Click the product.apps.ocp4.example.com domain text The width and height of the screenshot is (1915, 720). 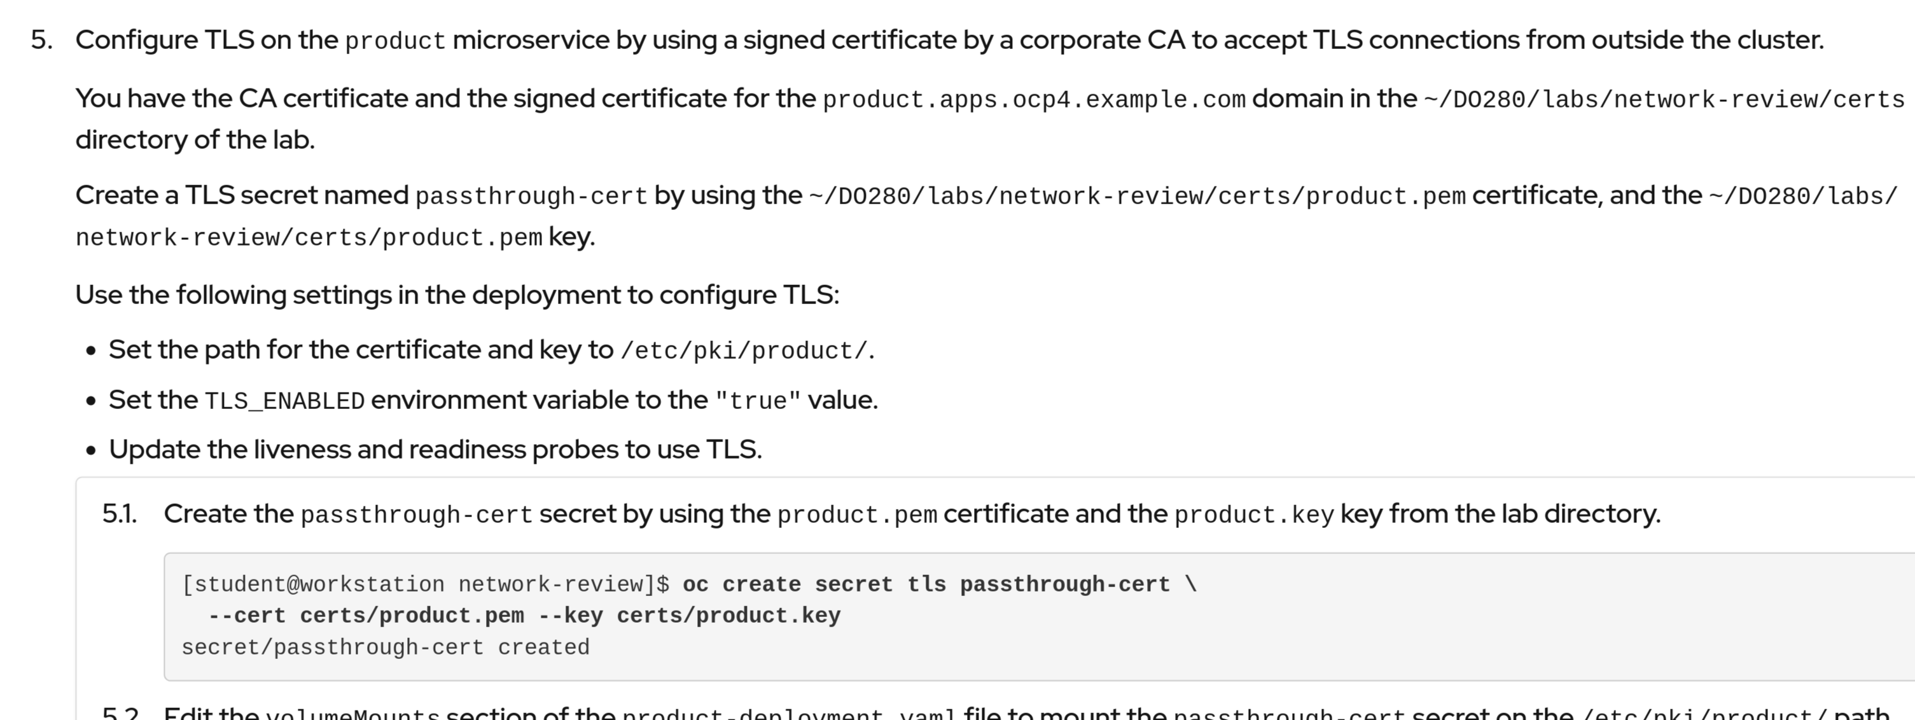click(x=1033, y=99)
